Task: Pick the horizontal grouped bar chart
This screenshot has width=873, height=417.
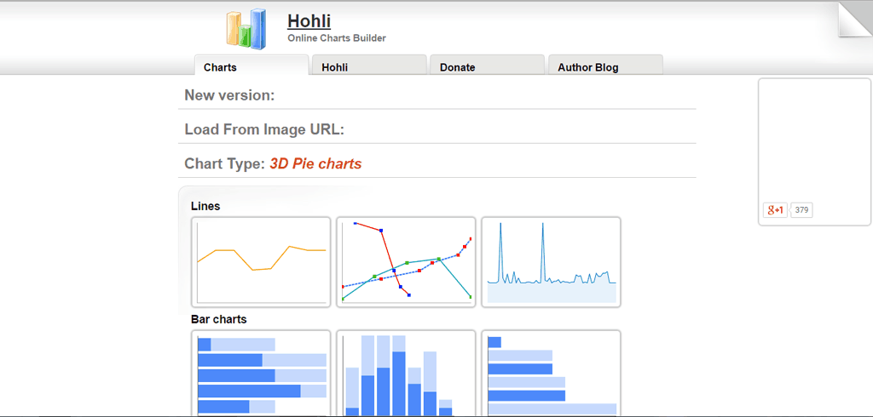Action: [552, 373]
